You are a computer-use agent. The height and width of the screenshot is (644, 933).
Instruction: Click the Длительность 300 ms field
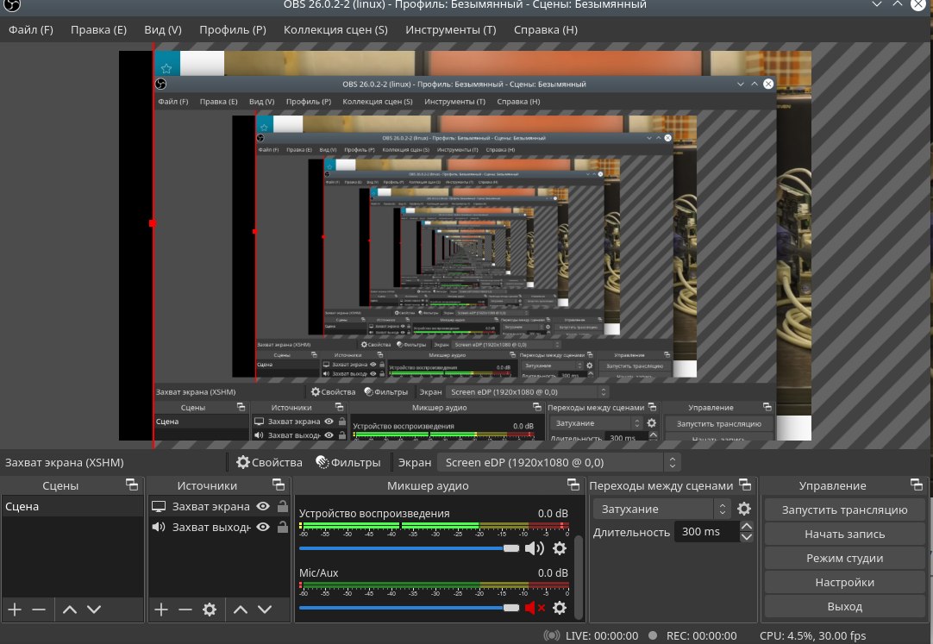tap(707, 532)
